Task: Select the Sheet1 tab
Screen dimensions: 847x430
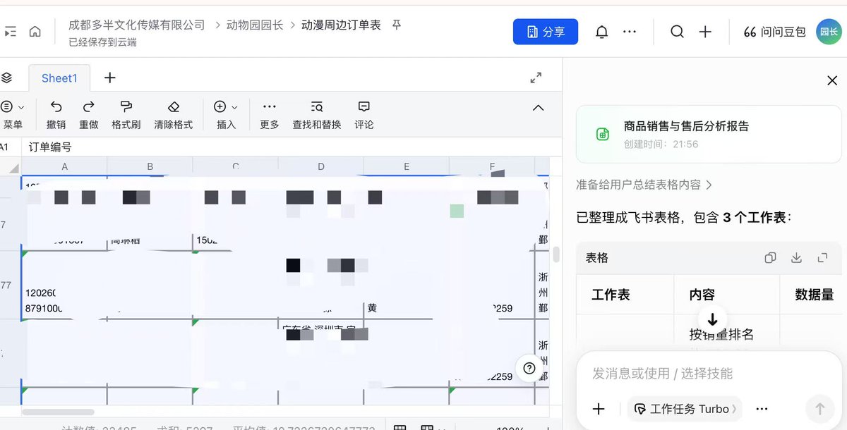Action: tap(59, 78)
